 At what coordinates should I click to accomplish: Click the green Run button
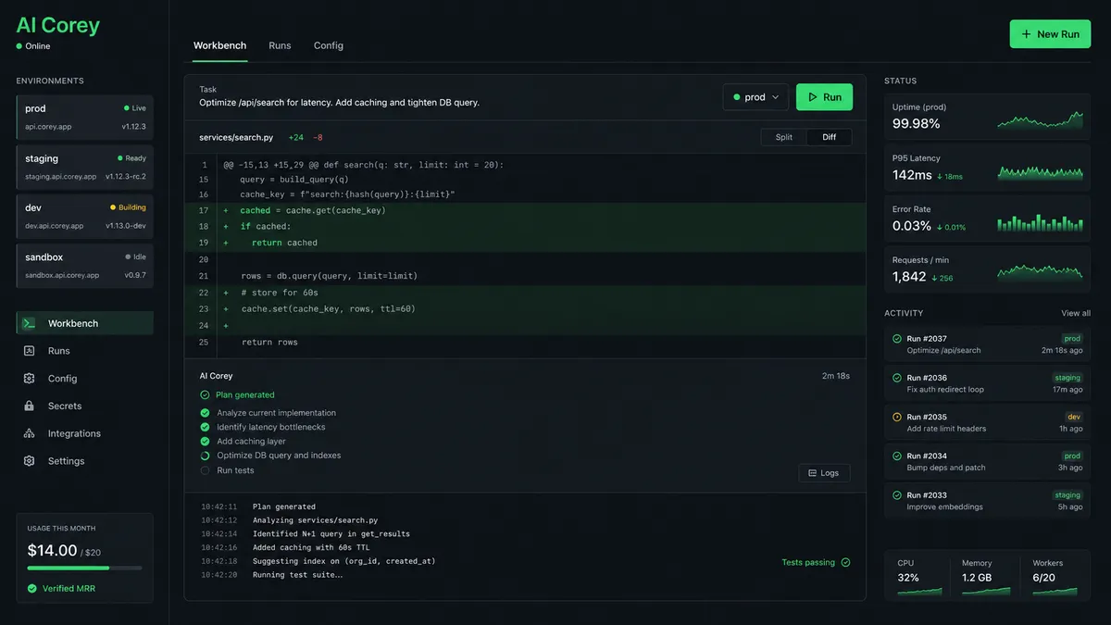click(x=824, y=97)
